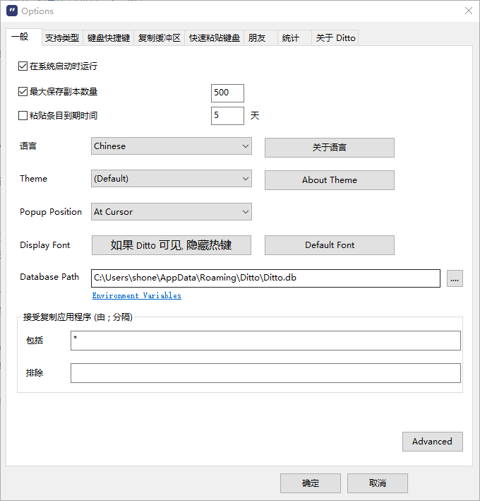Select the 一般 tab
The width and height of the screenshot is (480, 501).
[x=23, y=37]
